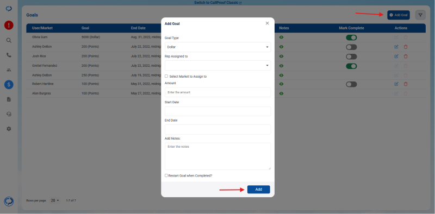Delete Ashley DeBon's 200 Points goal
This screenshot has width=435, height=214.
tap(406, 47)
